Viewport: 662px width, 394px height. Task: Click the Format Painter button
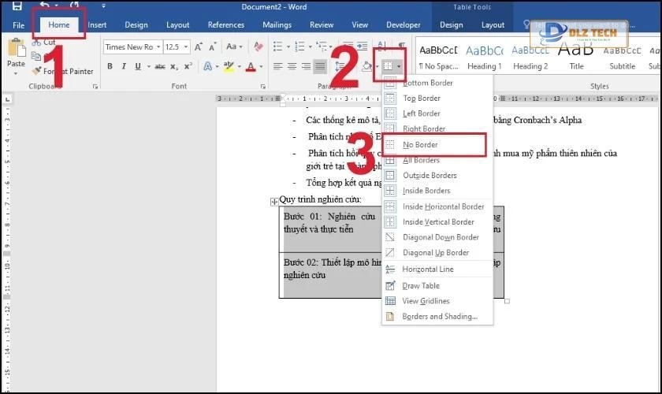[64, 71]
